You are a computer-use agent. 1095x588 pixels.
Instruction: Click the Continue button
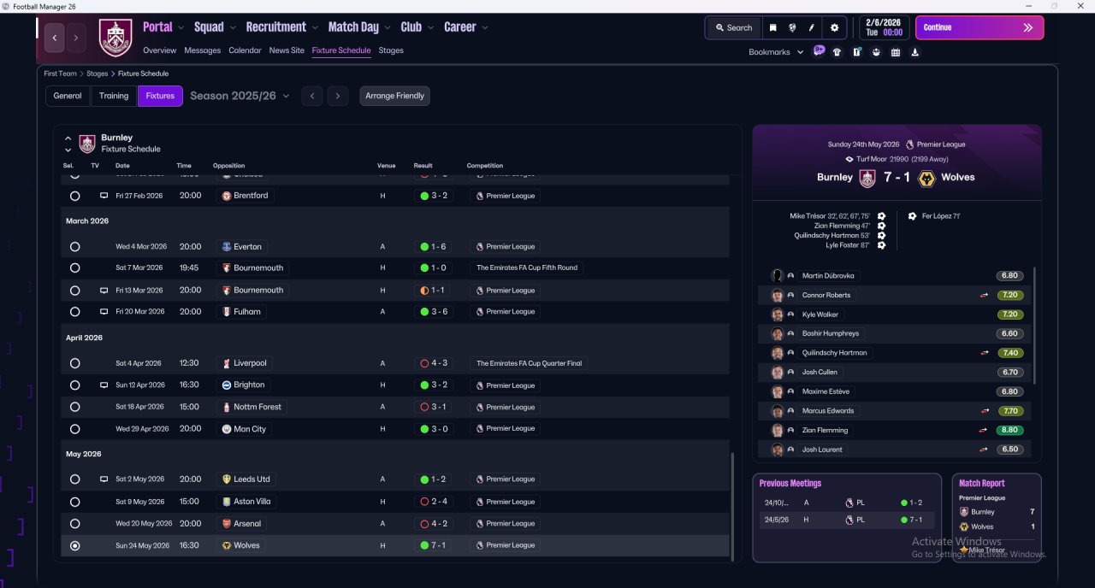click(x=980, y=27)
